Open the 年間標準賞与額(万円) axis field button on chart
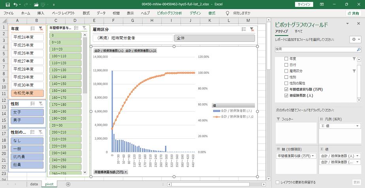The image size is (365, 188). click(x=111, y=172)
